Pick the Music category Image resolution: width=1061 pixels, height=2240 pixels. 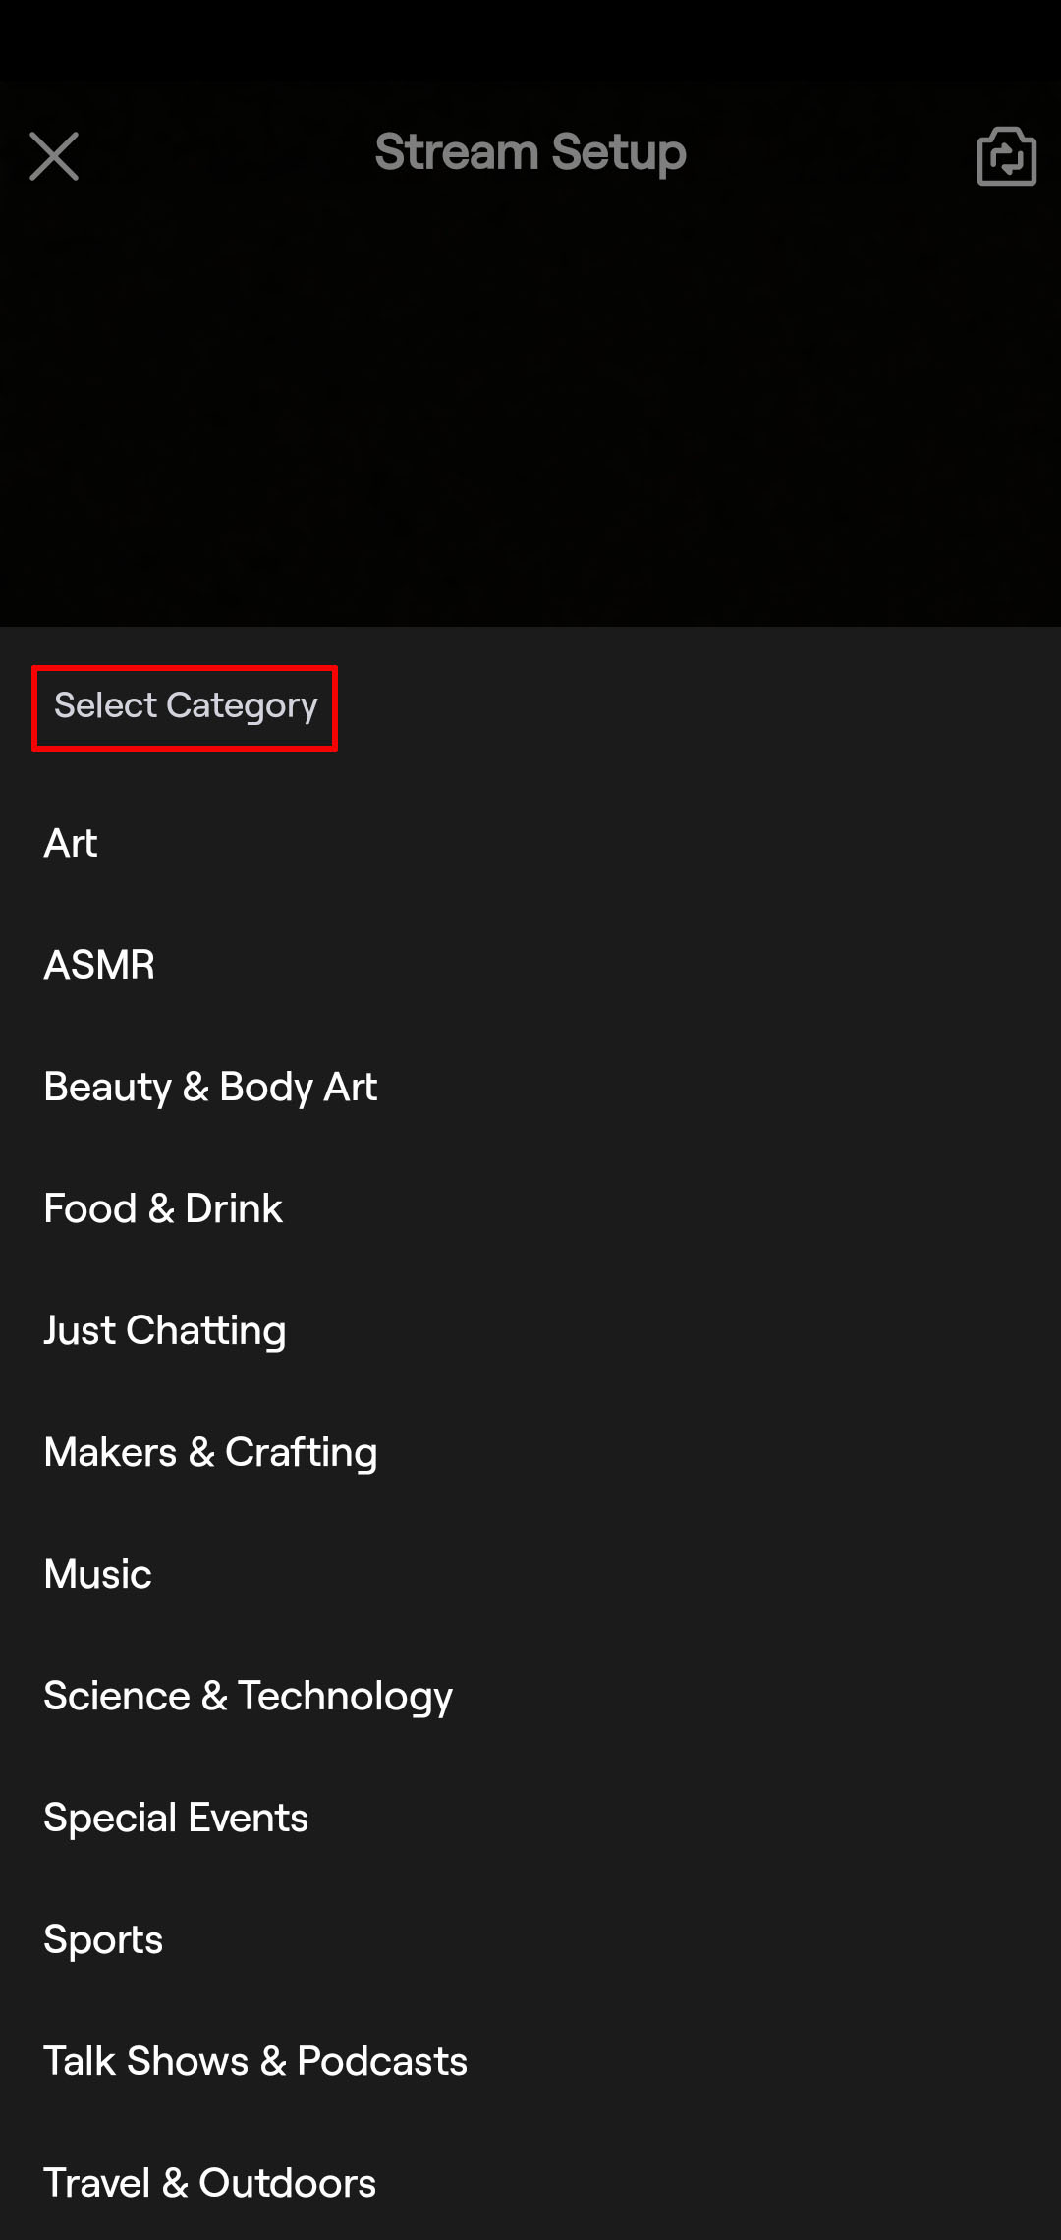(98, 1574)
